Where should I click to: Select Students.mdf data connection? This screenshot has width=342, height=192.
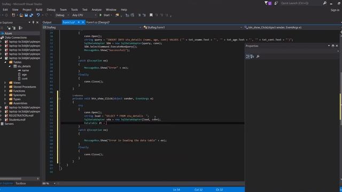[x=17, y=120]
